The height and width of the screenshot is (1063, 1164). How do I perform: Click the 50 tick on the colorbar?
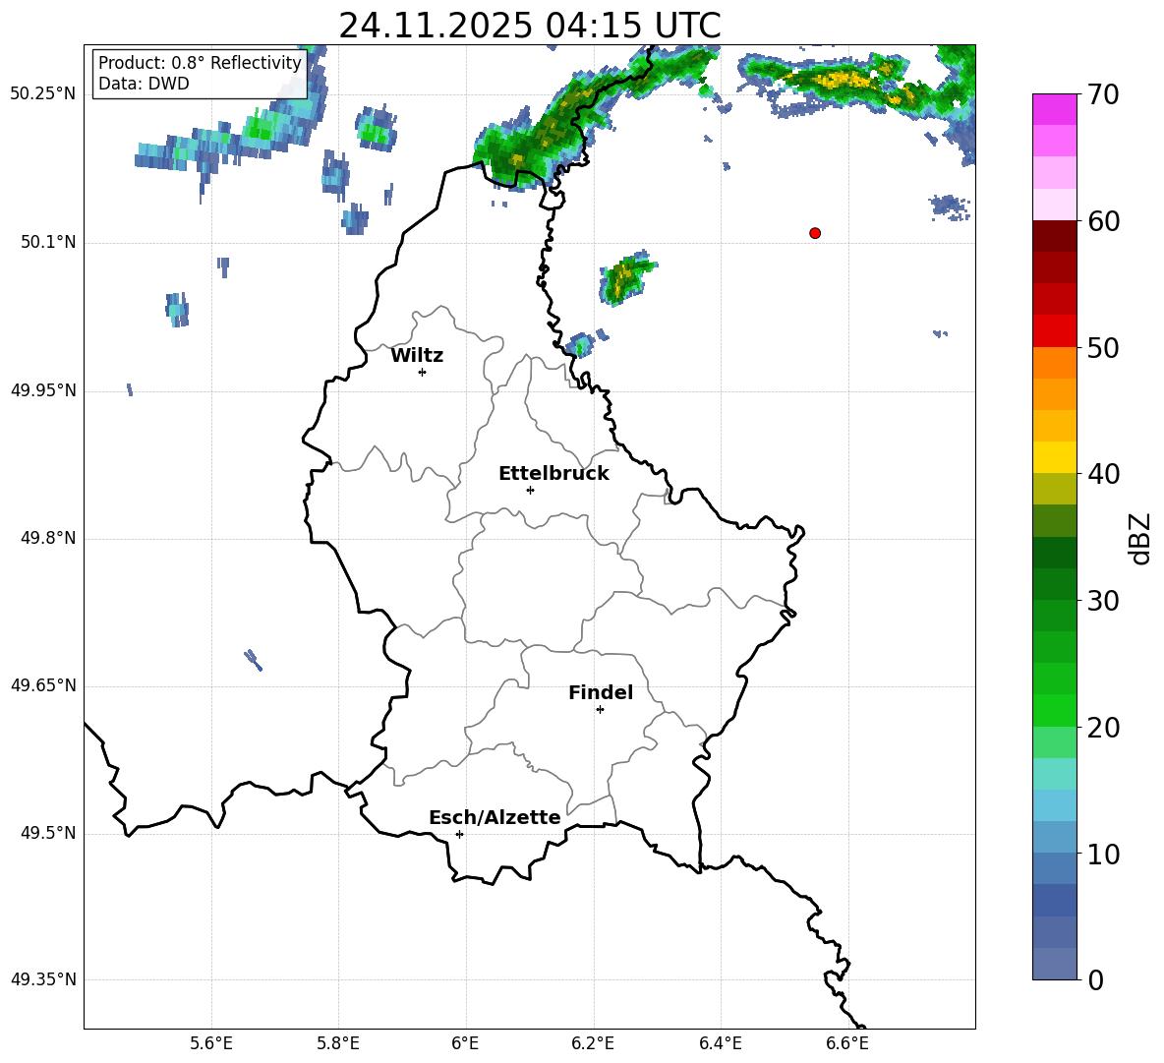pyautogui.click(x=1103, y=347)
